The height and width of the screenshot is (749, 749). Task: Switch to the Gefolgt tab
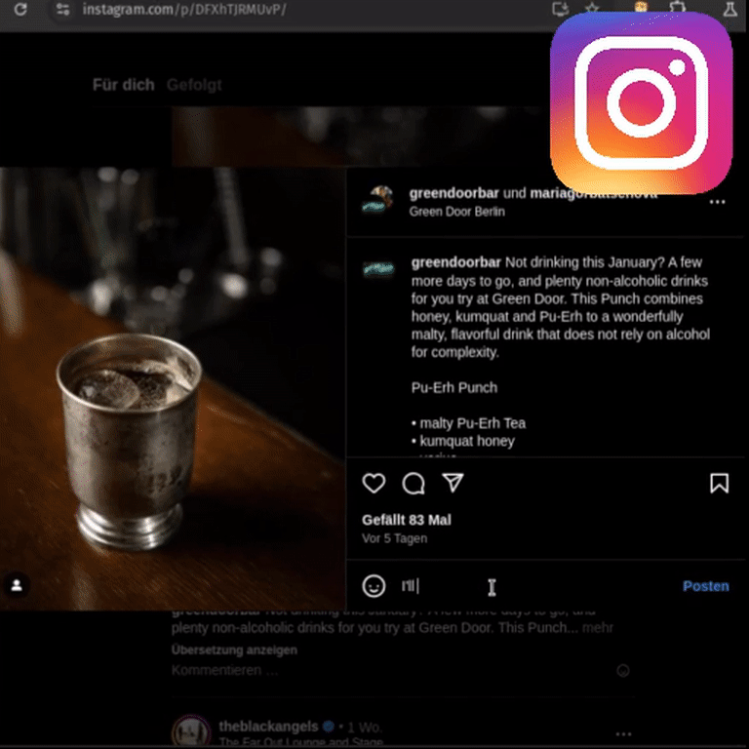[x=194, y=85]
